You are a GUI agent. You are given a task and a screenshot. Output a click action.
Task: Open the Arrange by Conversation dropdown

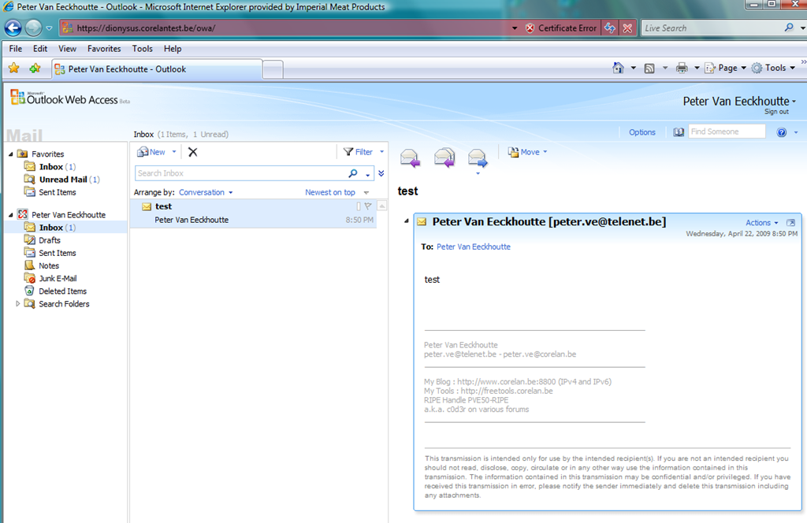(205, 192)
